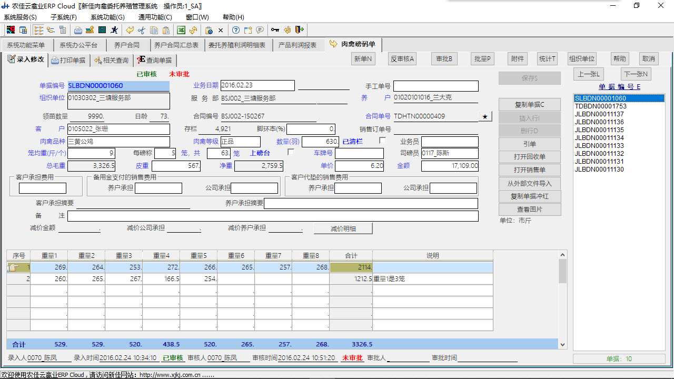Open the calculator tool in the toolbar
The width and height of the screenshot is (674, 379).
tap(102, 30)
